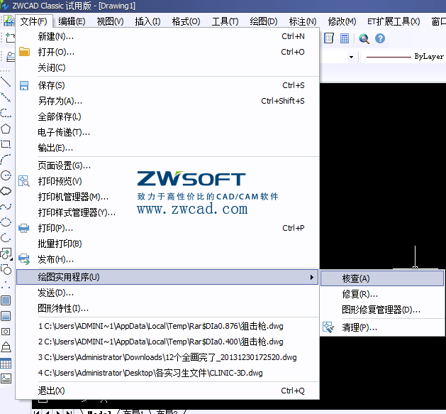This screenshot has height=414, width=446.
Task: Click the calculator icon in the toolbar
Action: pos(345,38)
